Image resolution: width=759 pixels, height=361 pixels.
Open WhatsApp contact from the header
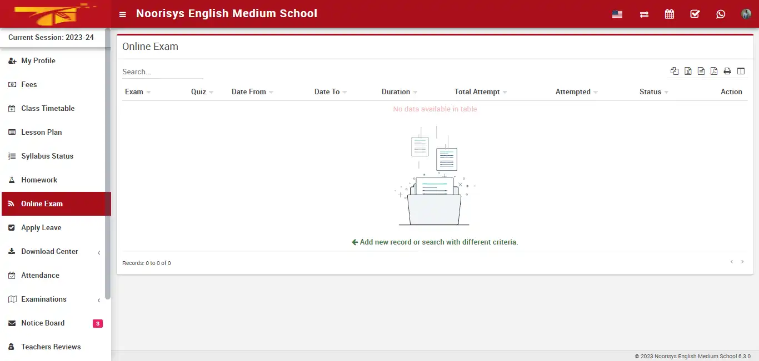pos(721,14)
